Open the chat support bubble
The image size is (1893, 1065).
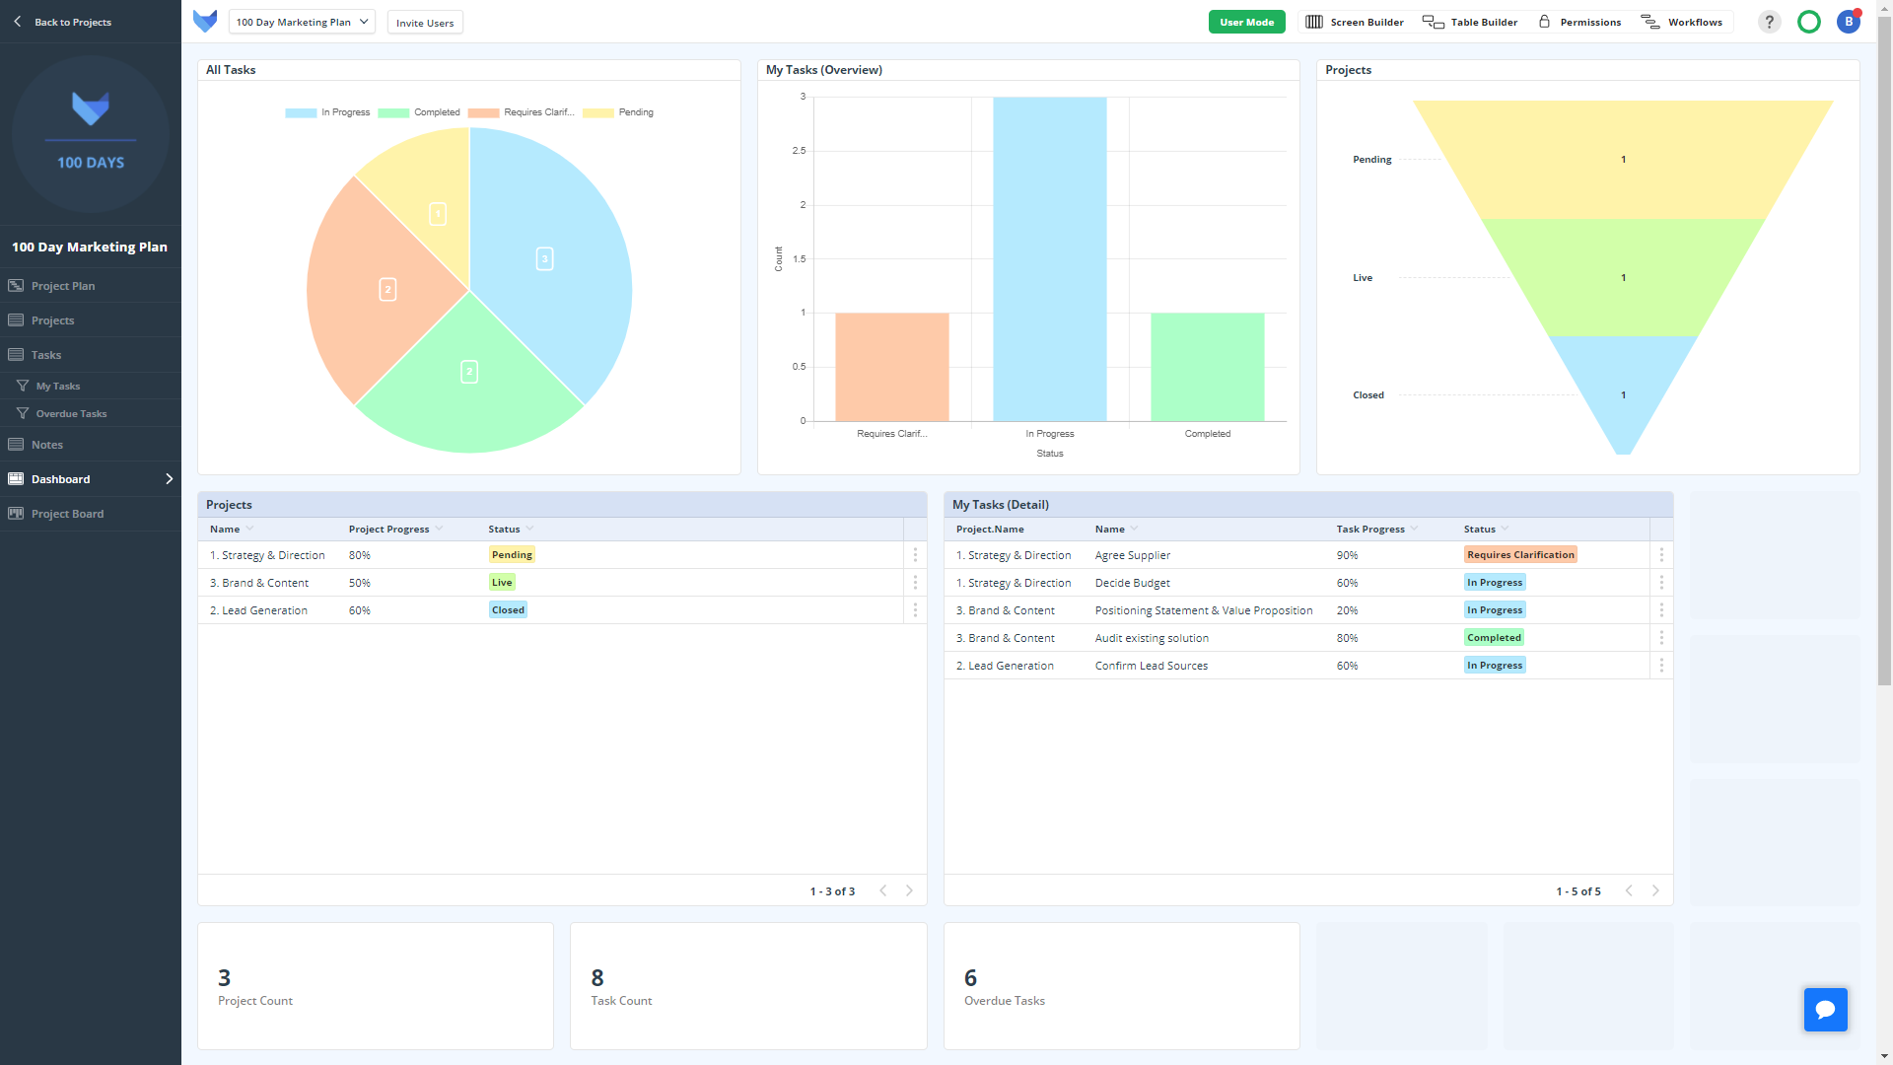coord(1825,1009)
